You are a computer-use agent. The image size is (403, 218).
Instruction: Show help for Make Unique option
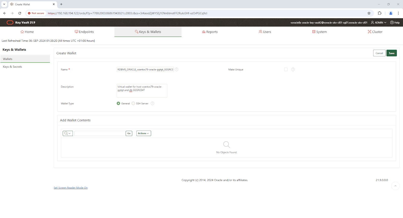tap(293, 69)
